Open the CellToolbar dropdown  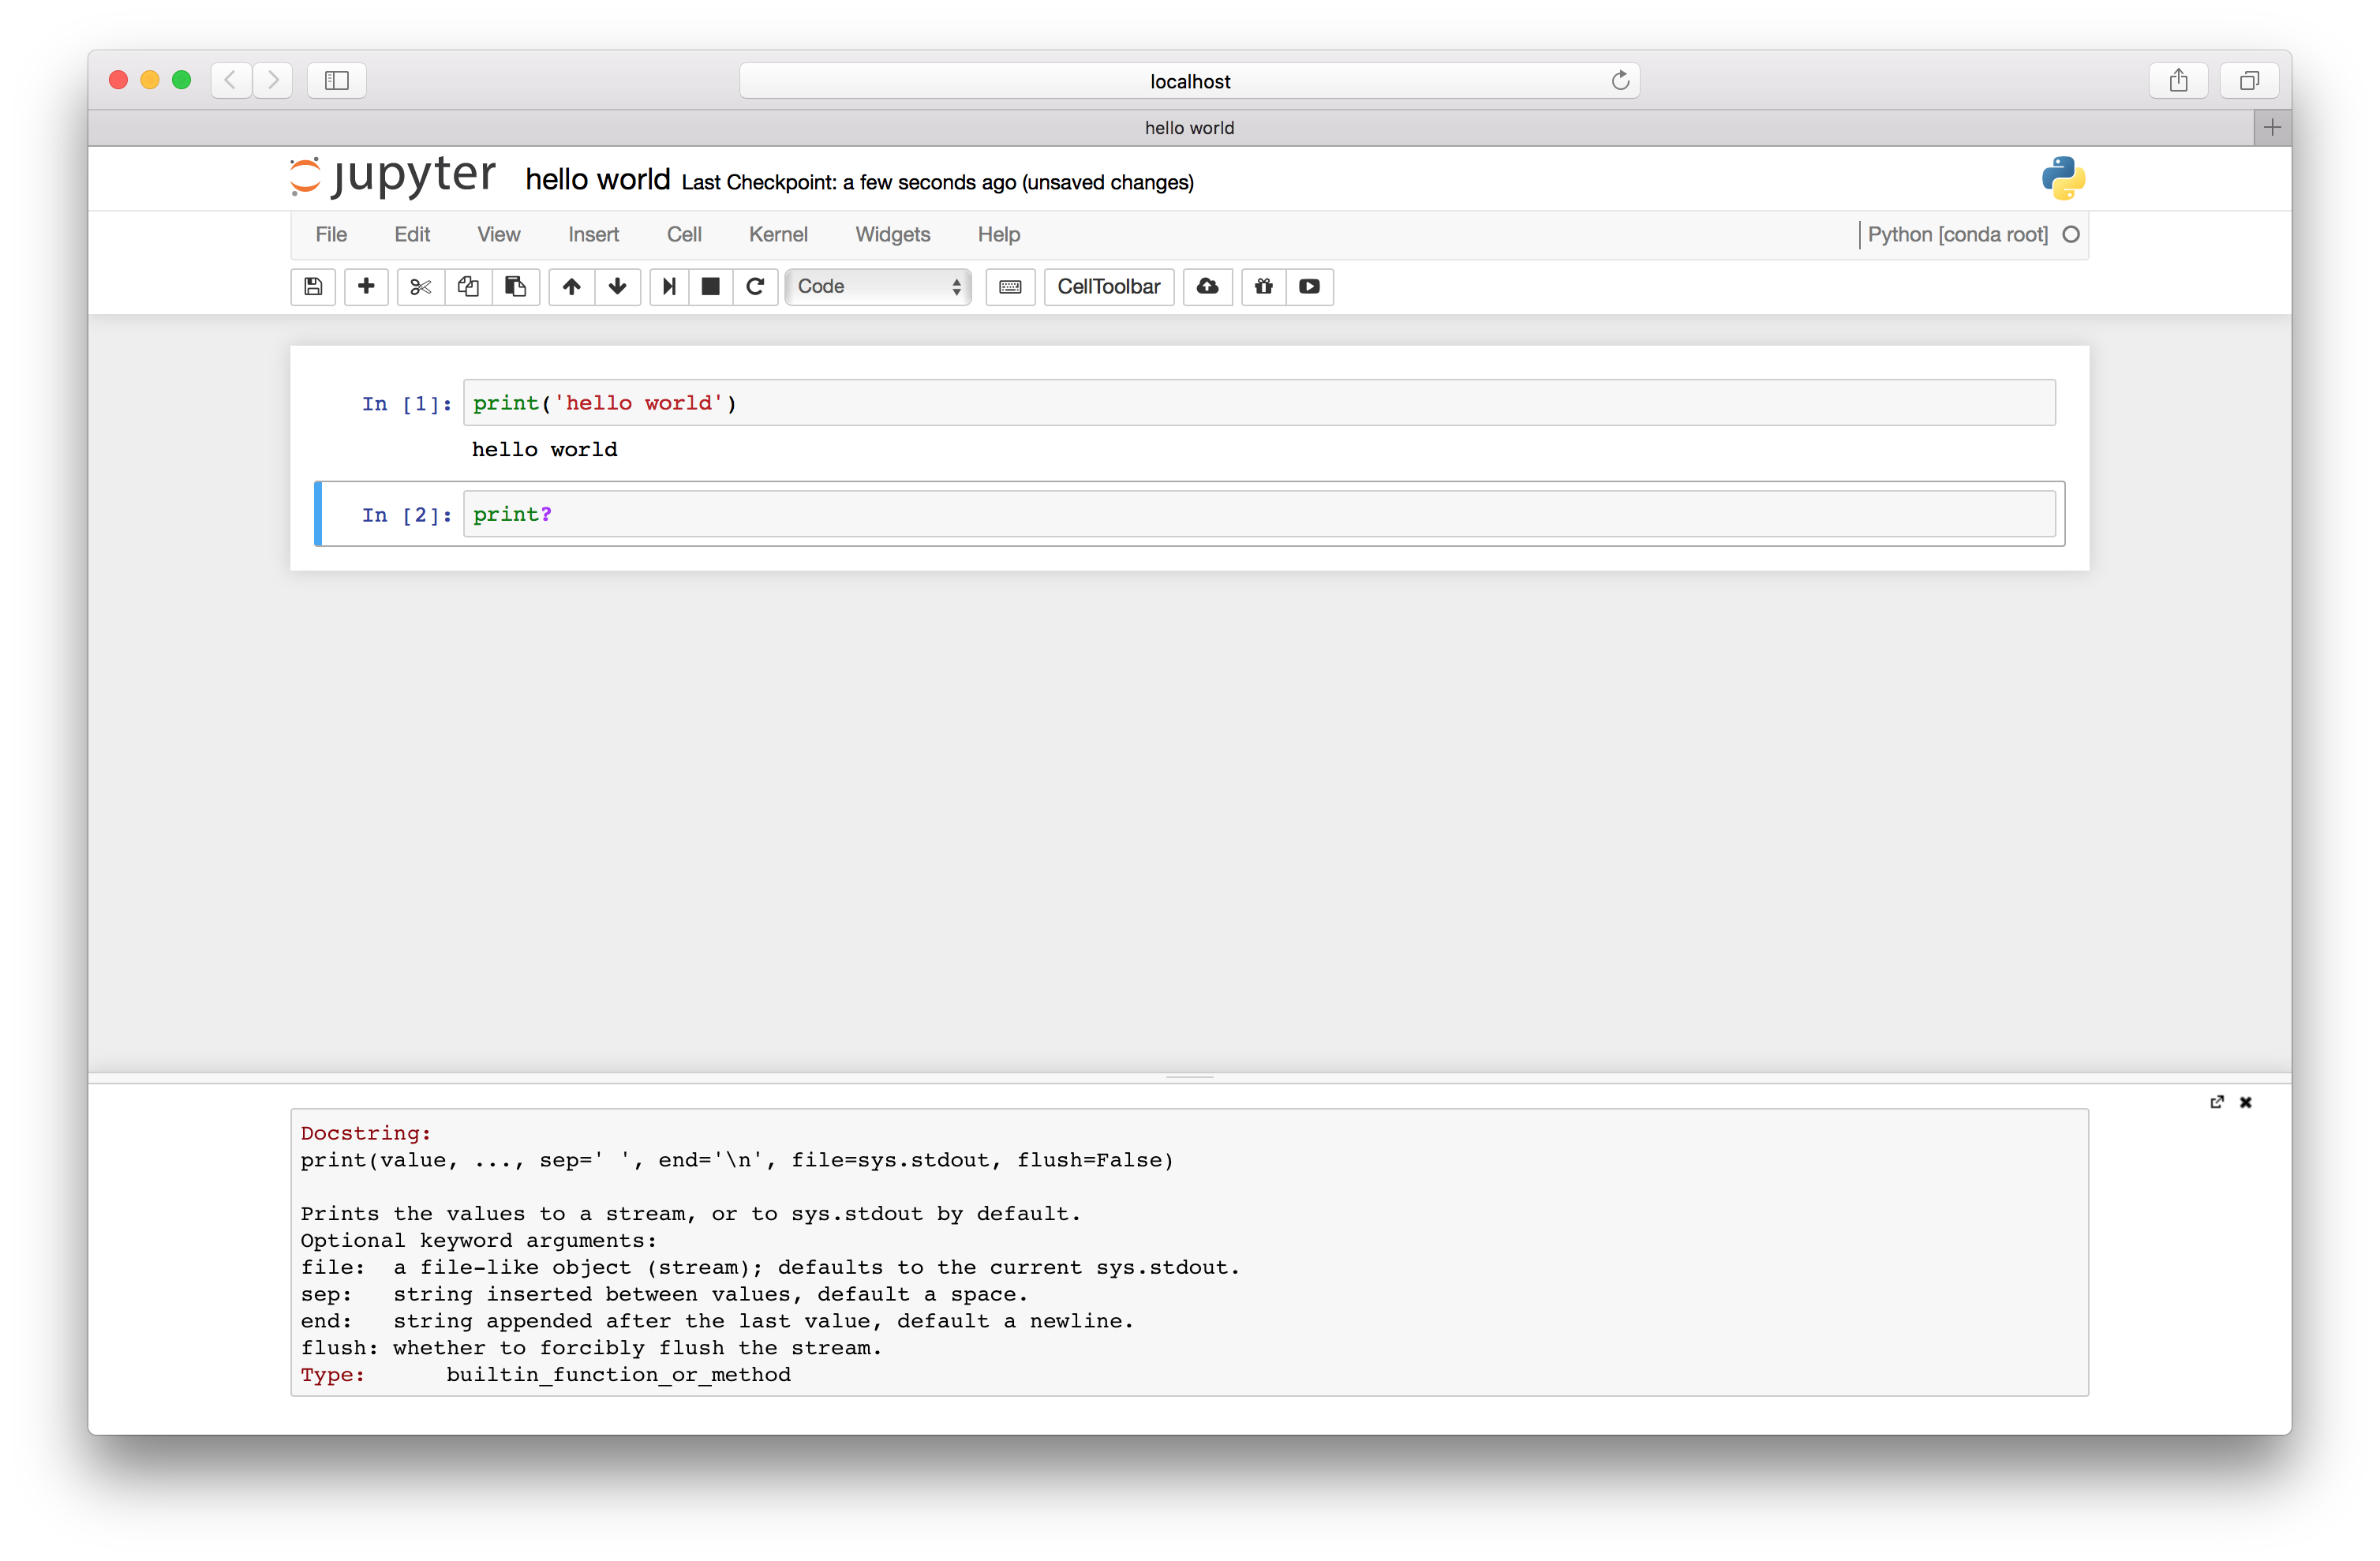pos(1108,287)
